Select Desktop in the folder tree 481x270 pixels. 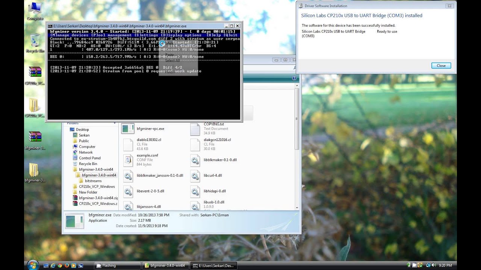[x=82, y=129]
